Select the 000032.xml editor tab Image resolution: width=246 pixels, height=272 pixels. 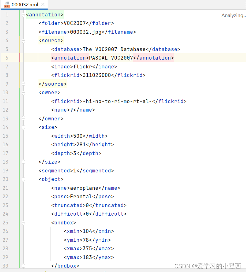click(x=24, y=4)
